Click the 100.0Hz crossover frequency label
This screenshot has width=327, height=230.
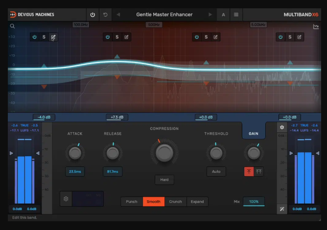pyautogui.click(x=81, y=25)
